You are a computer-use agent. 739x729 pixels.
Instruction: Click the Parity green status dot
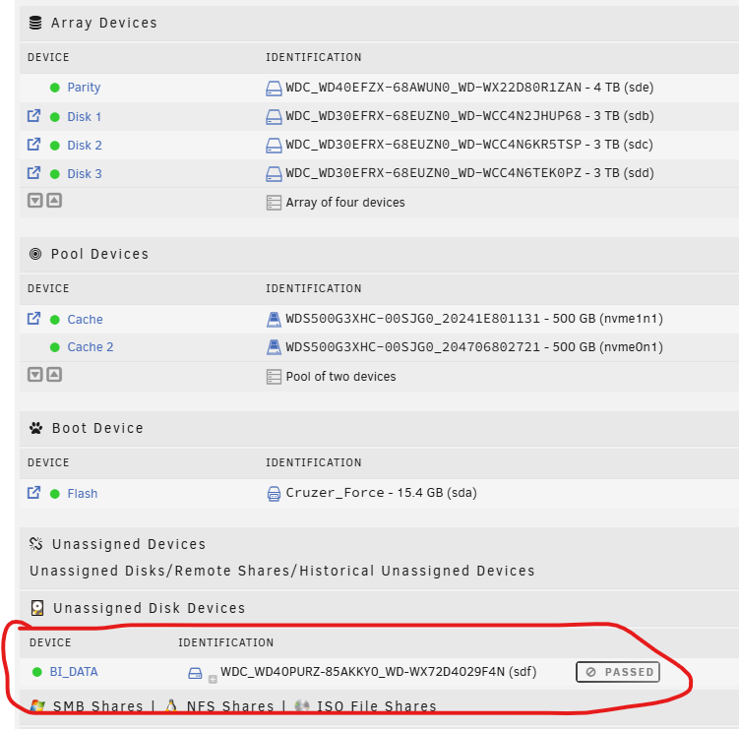click(x=55, y=88)
